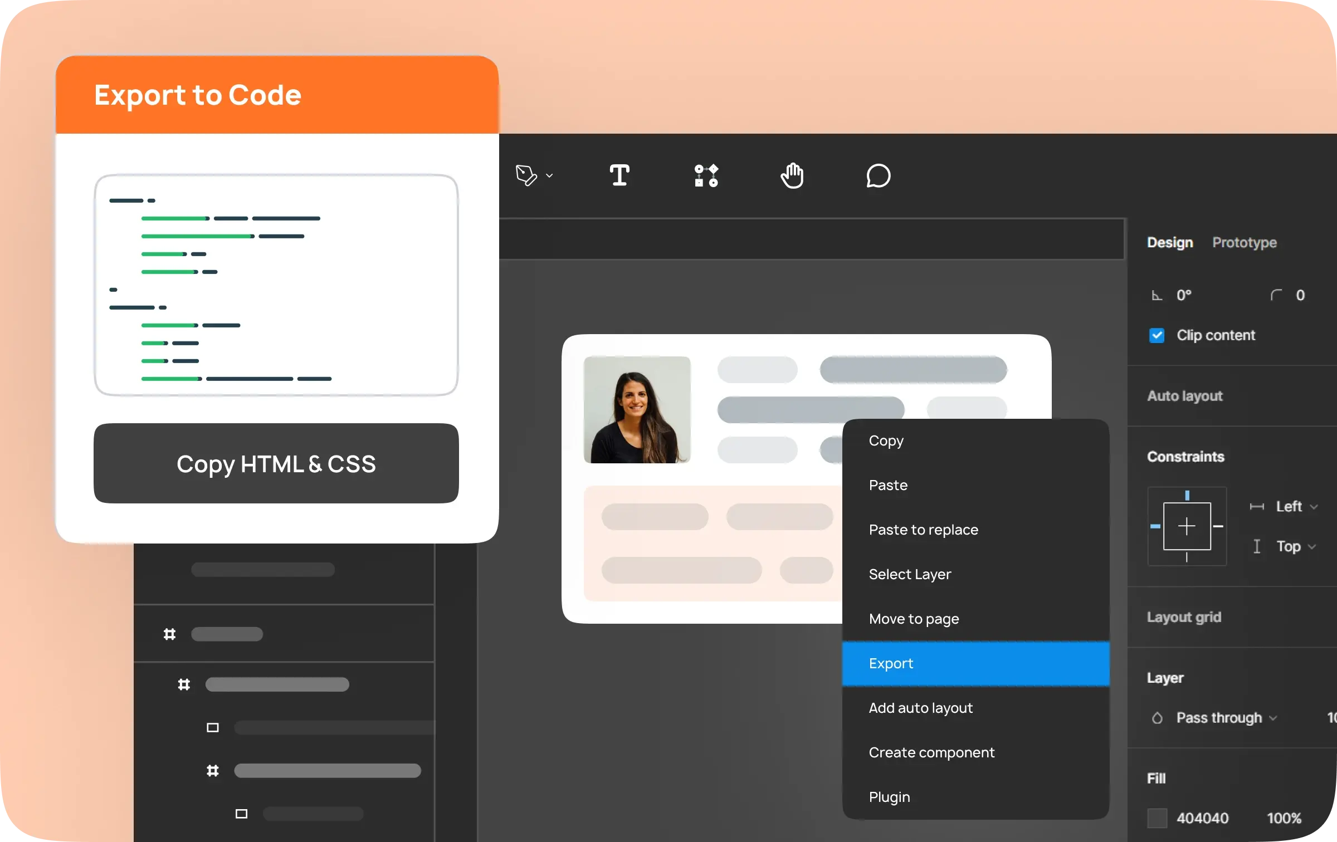Click the Layer section heading
The image size is (1337, 842).
(x=1165, y=678)
